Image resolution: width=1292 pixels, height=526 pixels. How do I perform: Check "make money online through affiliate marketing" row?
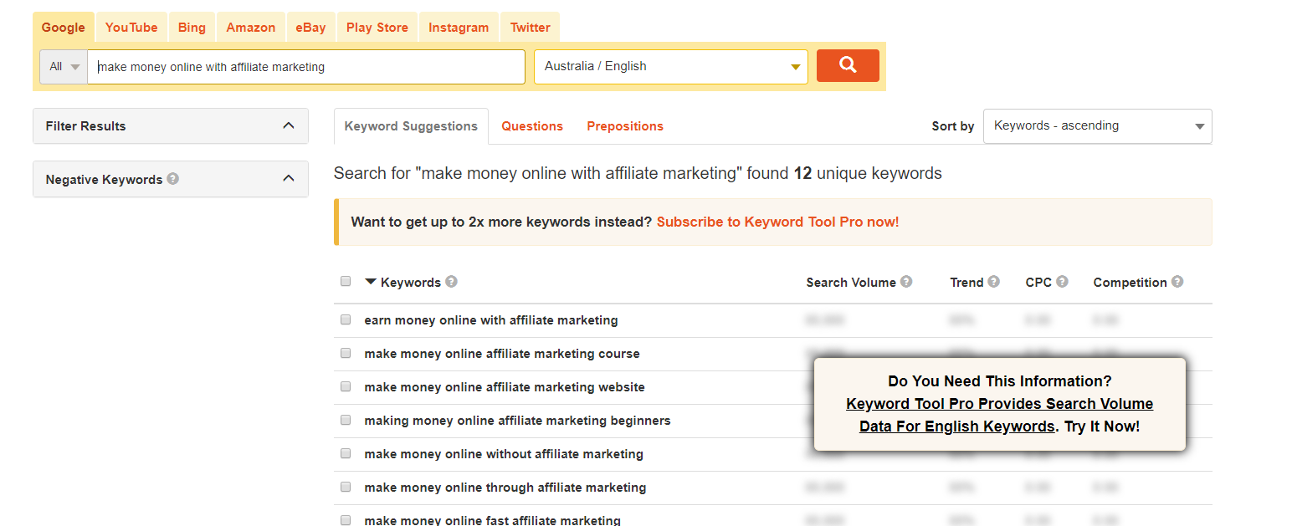(346, 487)
